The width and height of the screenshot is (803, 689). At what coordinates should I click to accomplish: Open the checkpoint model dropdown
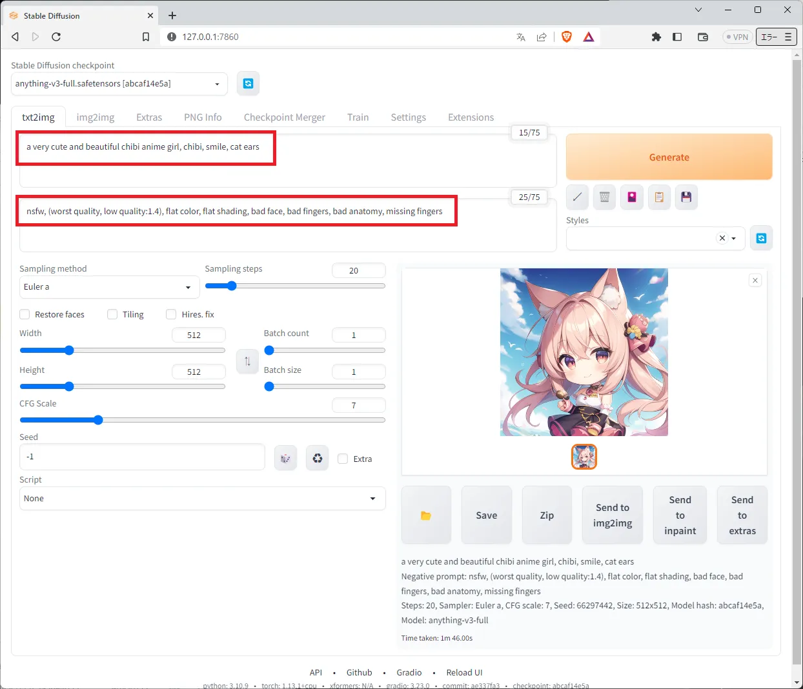[x=119, y=84]
